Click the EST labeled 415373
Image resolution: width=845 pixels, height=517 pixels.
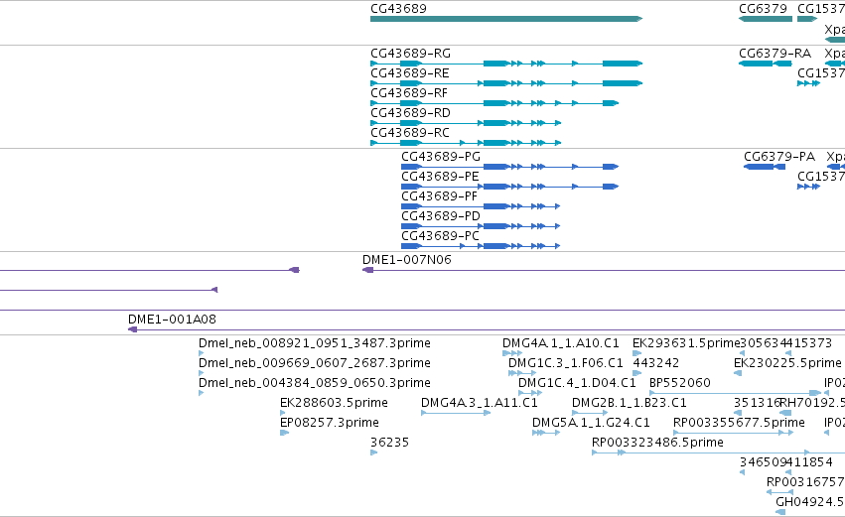[x=809, y=343]
